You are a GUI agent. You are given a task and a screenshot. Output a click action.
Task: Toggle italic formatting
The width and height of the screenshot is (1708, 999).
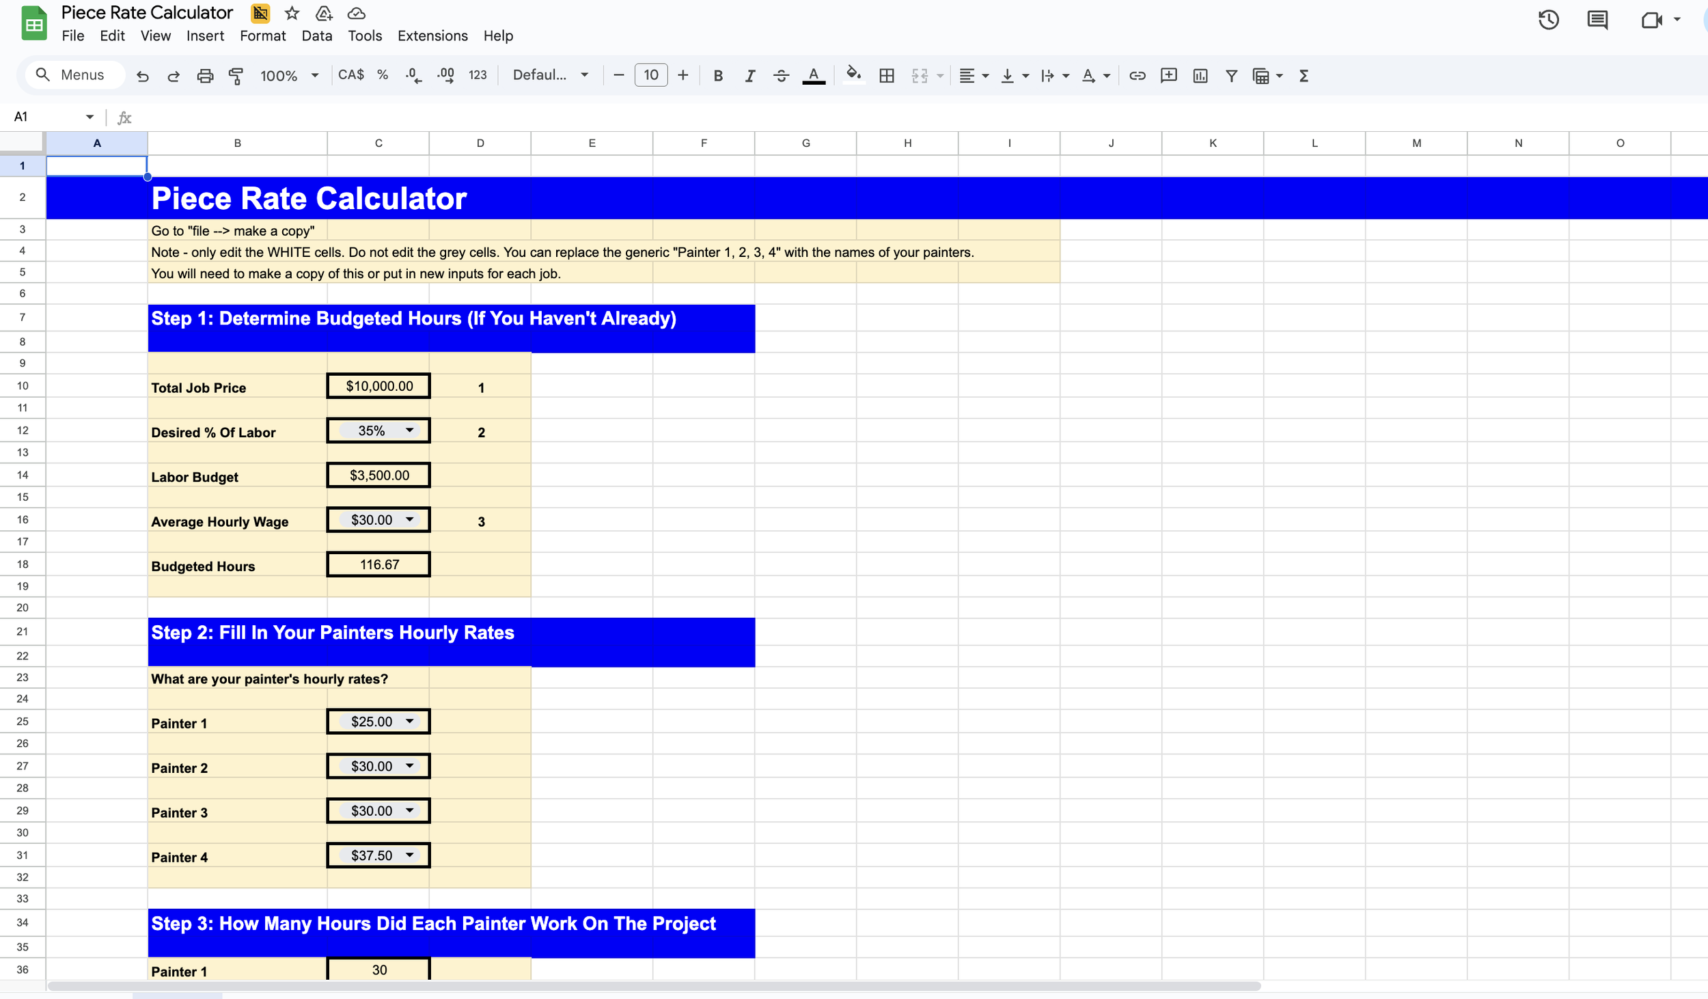pyautogui.click(x=749, y=76)
